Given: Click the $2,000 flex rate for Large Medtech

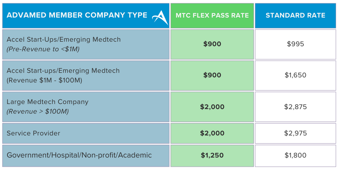Looking at the screenshot, I should 212,107.
